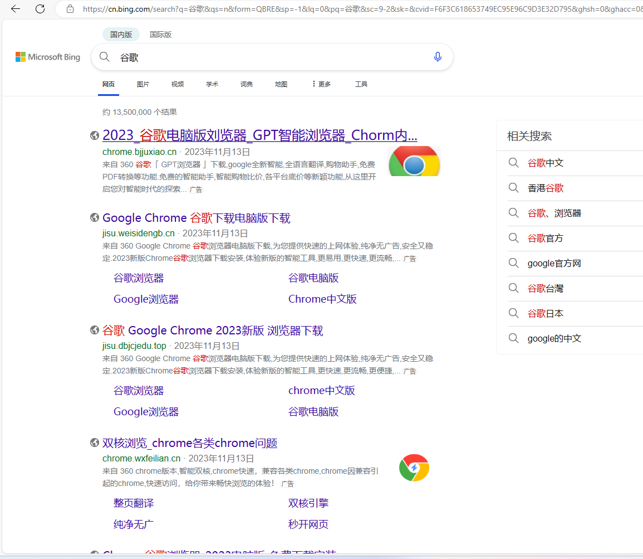This screenshot has width=643, height=559.
Task: Click jisu.dbjcjedu.top URL
Action: pos(135,346)
